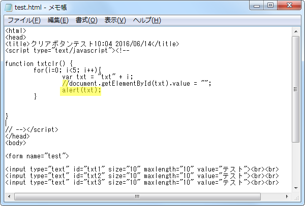Click the vertical scrollbar down arrow
The width and height of the screenshot is (305, 206).
[296, 188]
